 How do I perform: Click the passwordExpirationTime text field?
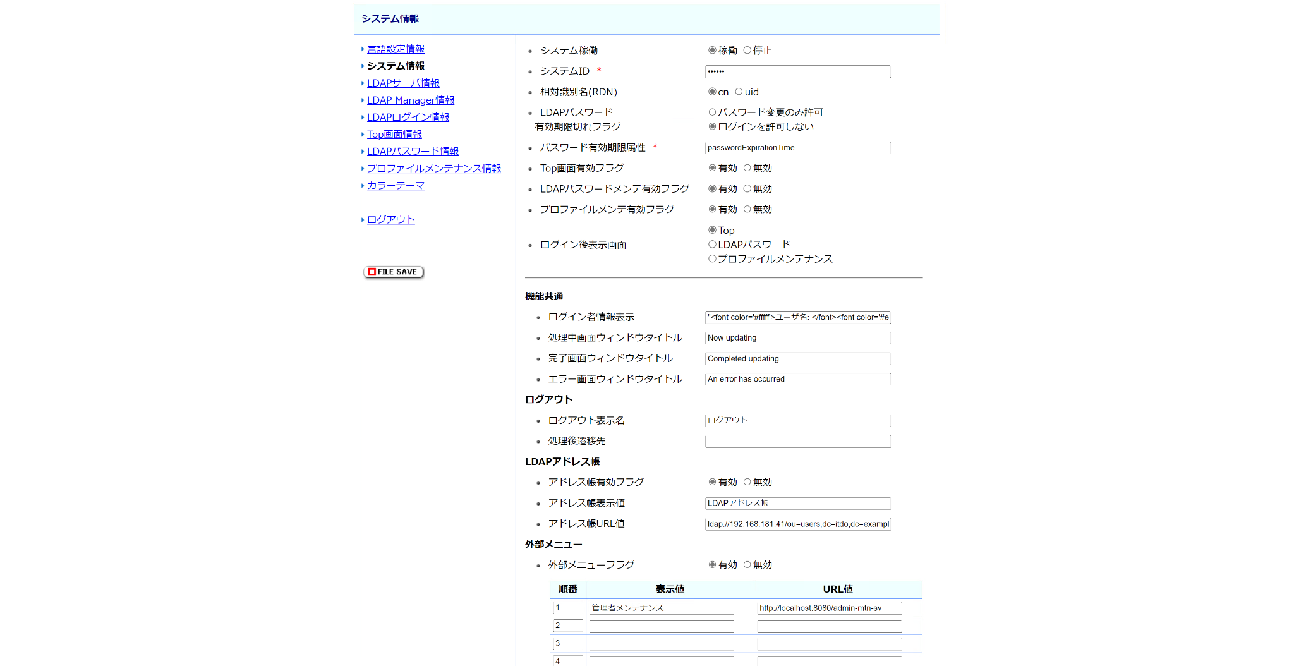tap(797, 148)
